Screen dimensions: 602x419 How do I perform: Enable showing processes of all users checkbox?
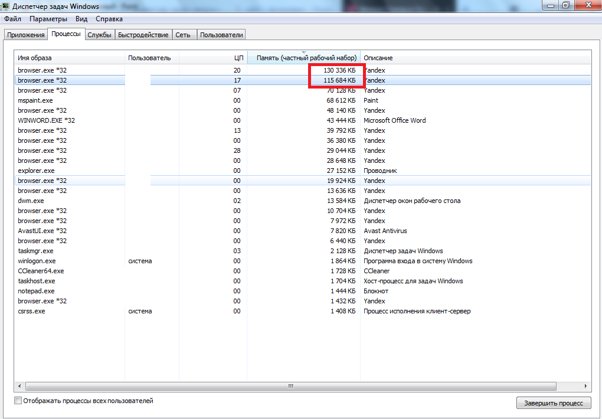(x=18, y=401)
